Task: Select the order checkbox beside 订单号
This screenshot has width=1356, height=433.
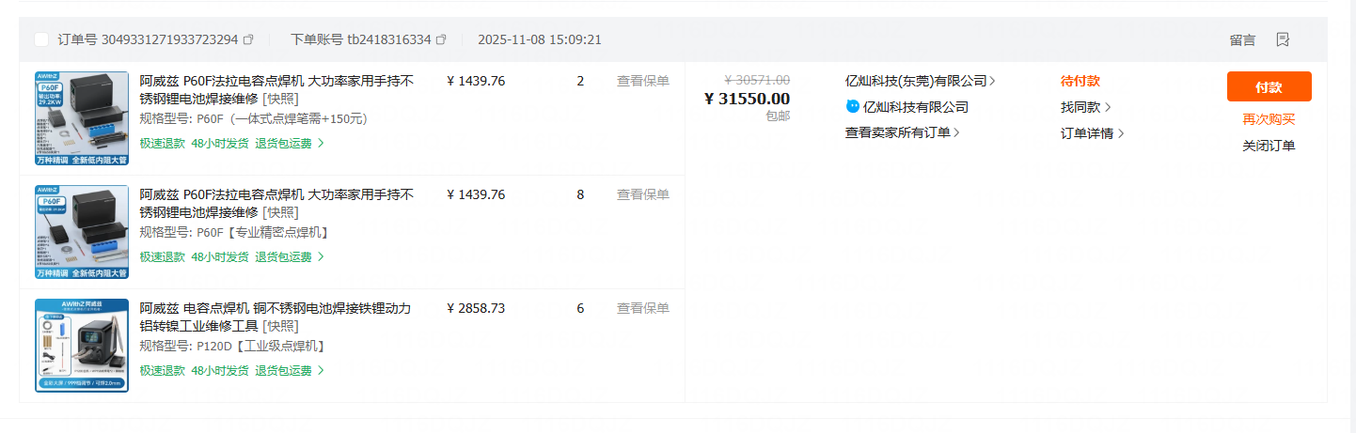Action: pyautogui.click(x=41, y=39)
